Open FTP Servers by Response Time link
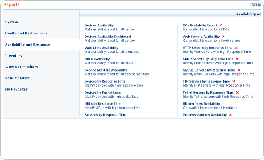 click(x=206, y=81)
